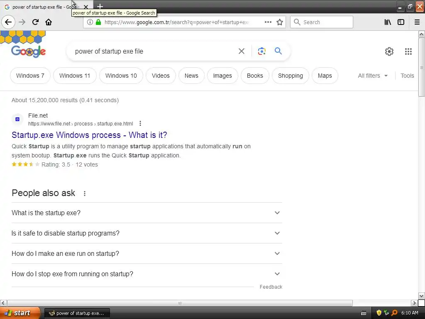Image resolution: width=425 pixels, height=319 pixels.
Task: Click the browser forward arrow
Action: coord(22,22)
